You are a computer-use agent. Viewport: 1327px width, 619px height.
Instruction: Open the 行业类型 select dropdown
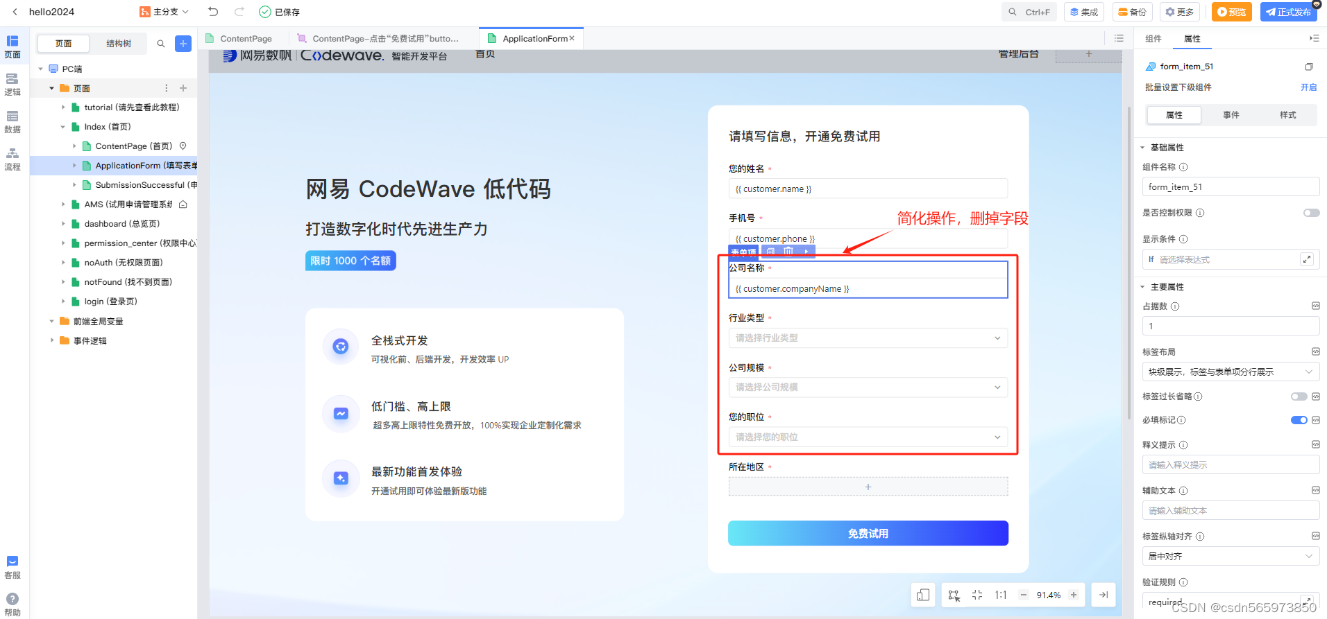point(868,338)
